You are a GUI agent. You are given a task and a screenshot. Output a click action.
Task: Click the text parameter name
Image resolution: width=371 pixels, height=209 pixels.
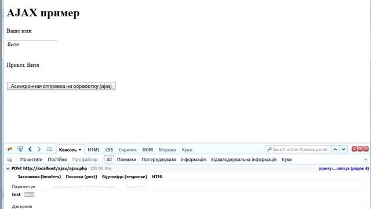[16, 194]
